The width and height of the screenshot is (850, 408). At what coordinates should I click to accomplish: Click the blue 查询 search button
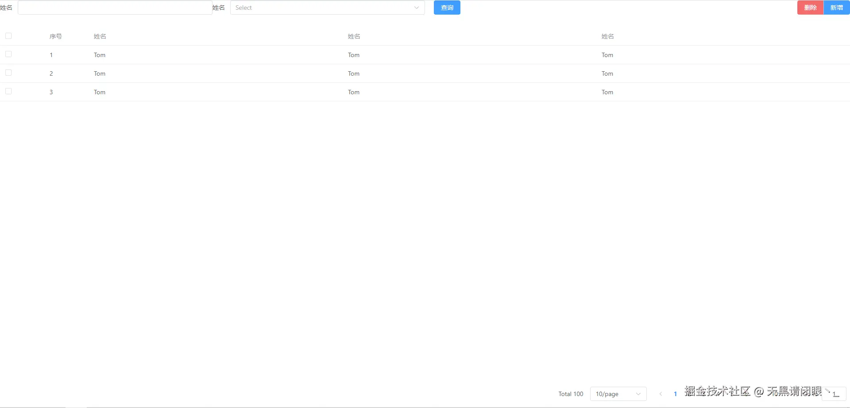(x=447, y=8)
